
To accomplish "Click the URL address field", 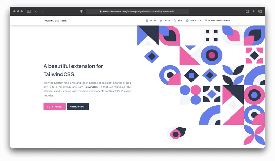I will click(137, 11).
